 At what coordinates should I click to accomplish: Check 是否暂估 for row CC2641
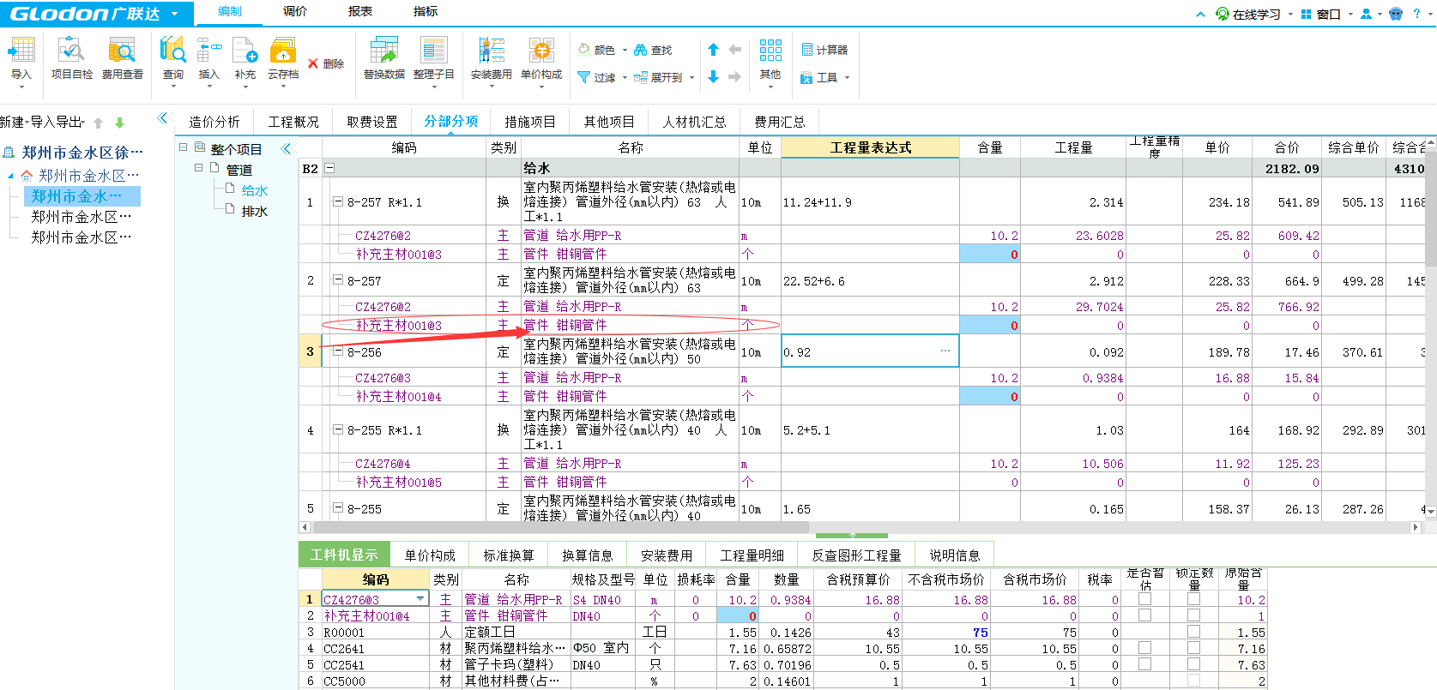pos(1144,648)
